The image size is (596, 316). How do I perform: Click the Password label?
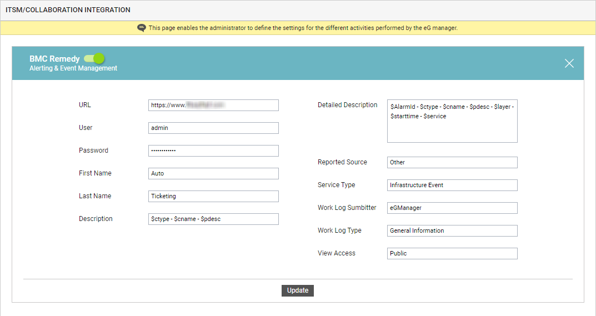point(93,150)
